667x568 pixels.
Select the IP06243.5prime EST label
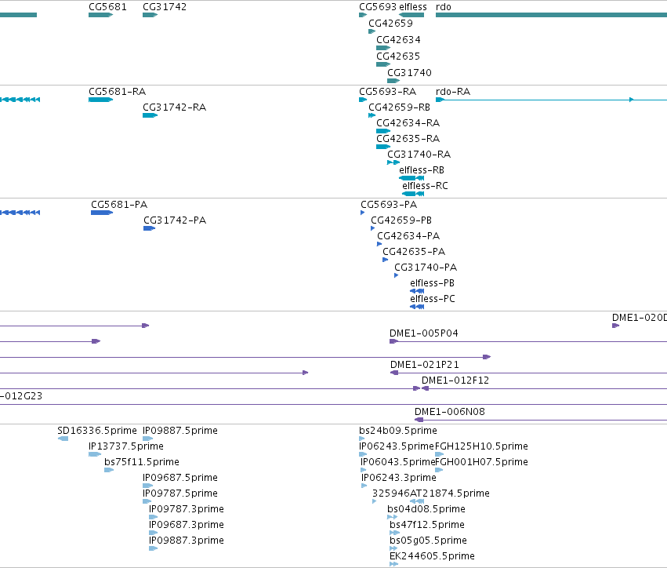[397, 446]
